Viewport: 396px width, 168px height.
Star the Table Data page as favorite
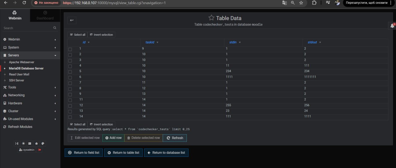211,18
